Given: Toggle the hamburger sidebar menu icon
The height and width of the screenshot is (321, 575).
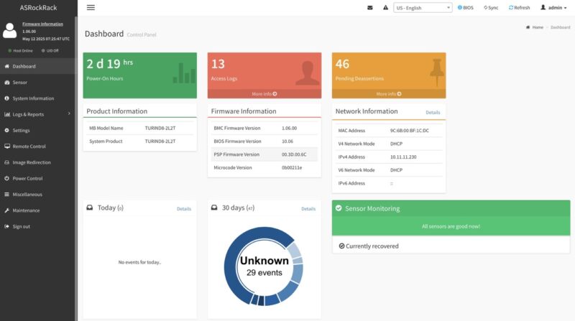Looking at the screenshot, I should point(91,7).
